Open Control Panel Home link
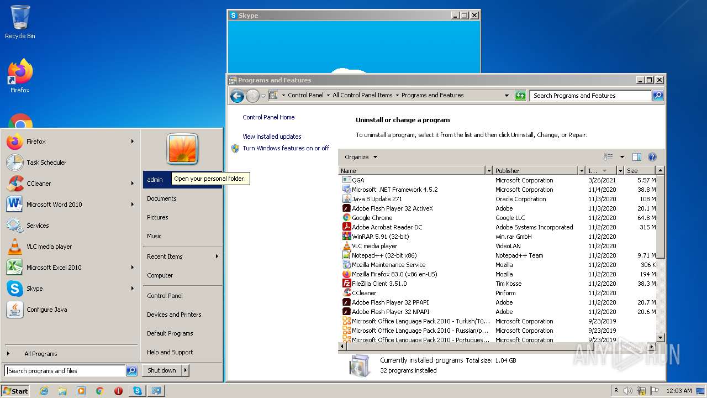707x398 pixels. (x=268, y=117)
